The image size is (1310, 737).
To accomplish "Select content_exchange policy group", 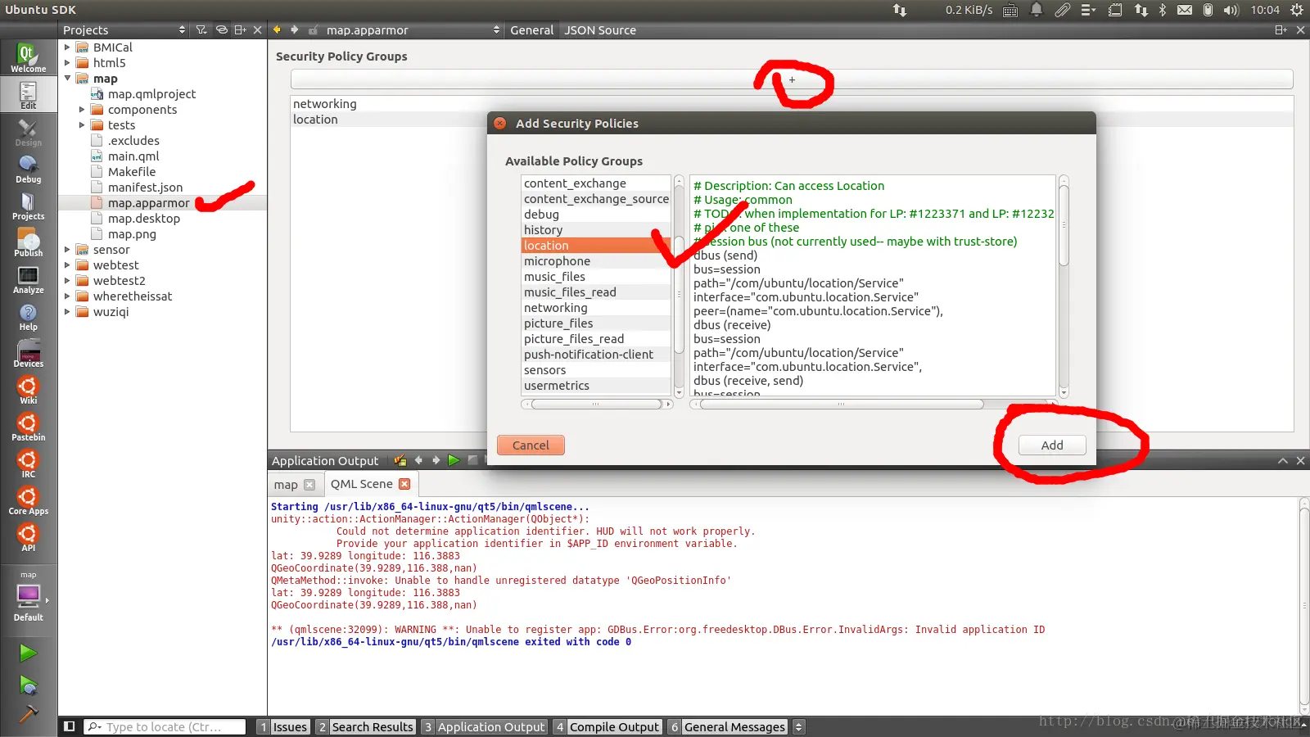I will click(596, 183).
